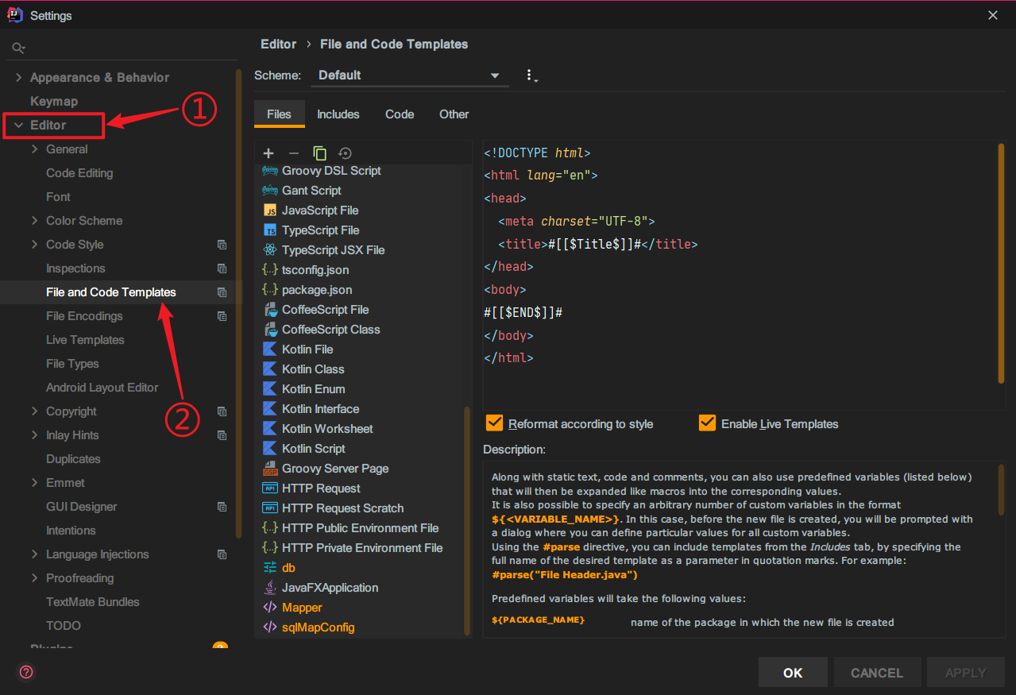Click the template list scrollbar

(467, 519)
